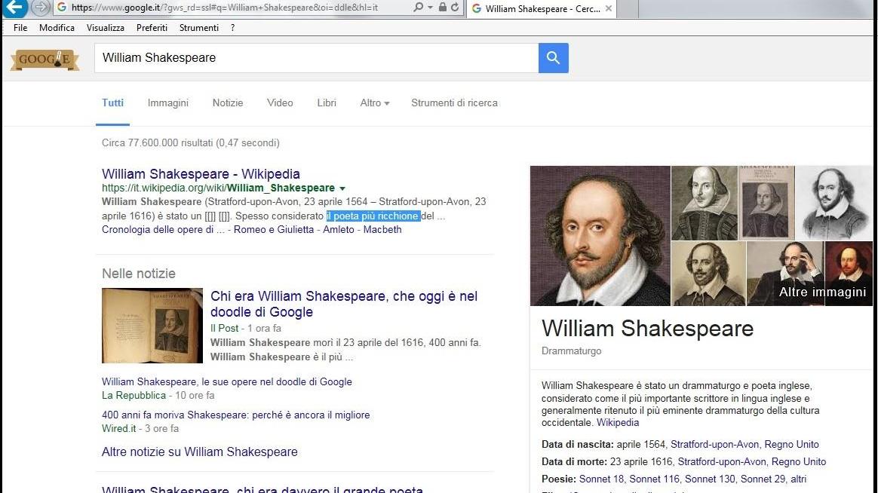Open the Visualizza menu
The image size is (878, 493).
[x=106, y=27]
